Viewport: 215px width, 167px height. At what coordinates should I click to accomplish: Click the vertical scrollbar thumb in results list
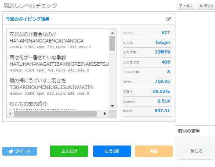click(112, 44)
